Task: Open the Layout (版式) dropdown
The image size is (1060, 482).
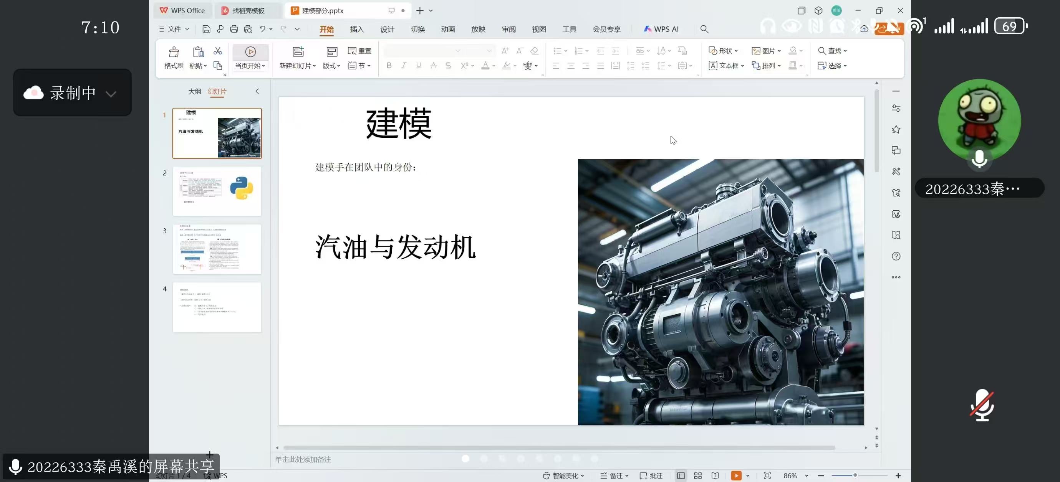Action: coord(331,58)
